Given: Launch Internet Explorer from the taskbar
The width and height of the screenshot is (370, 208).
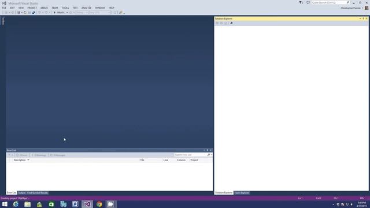Looking at the screenshot, I should pyautogui.click(x=16, y=204).
